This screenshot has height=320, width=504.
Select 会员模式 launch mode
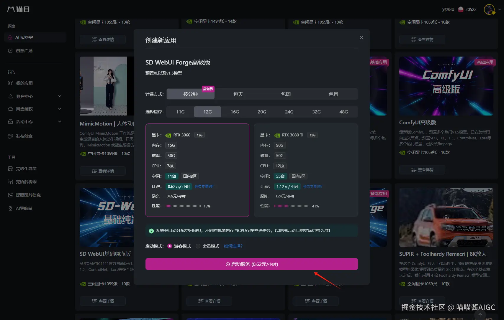[198, 246]
